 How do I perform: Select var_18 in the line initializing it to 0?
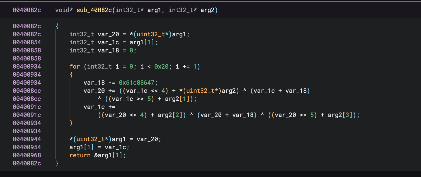click(108, 50)
